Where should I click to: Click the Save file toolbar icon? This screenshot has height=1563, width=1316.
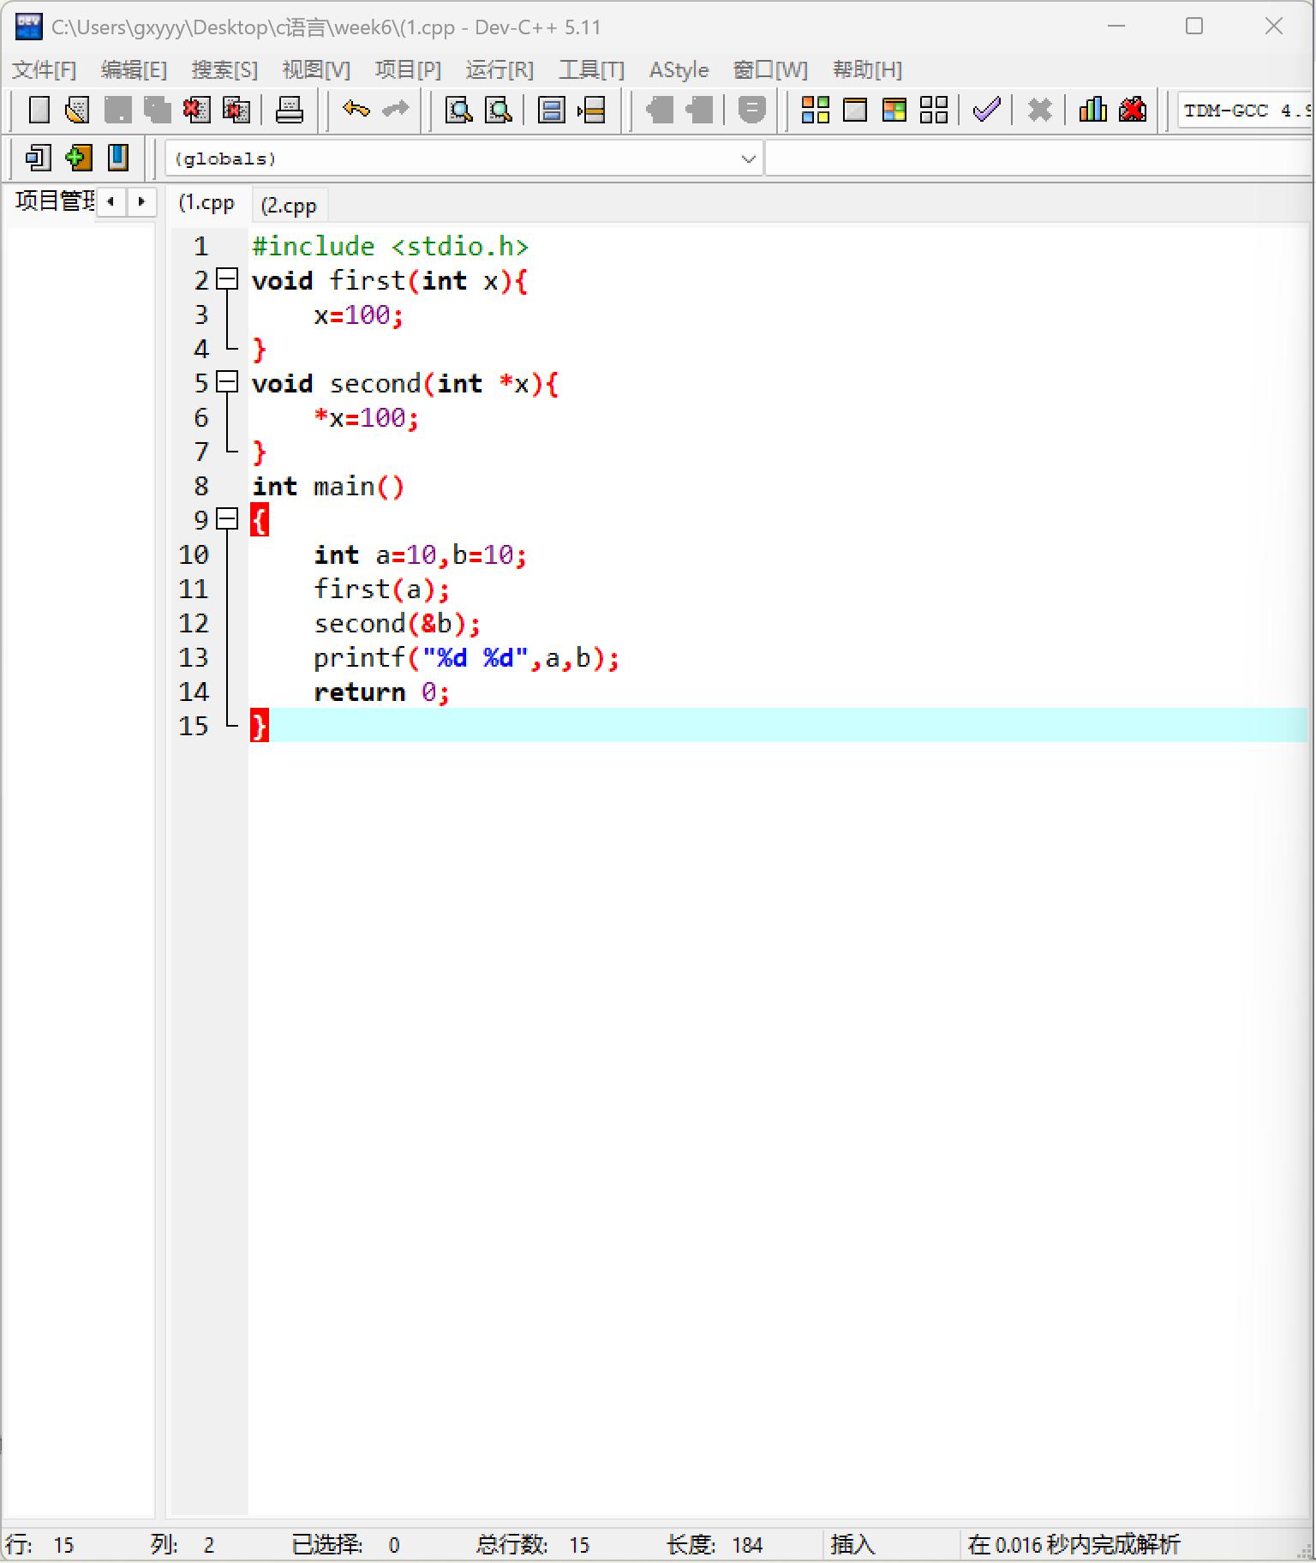[x=117, y=110]
